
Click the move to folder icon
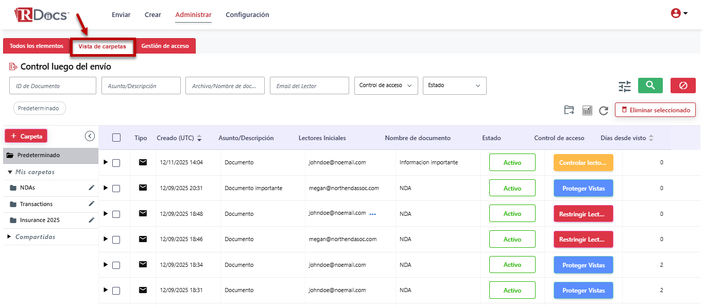click(x=569, y=110)
